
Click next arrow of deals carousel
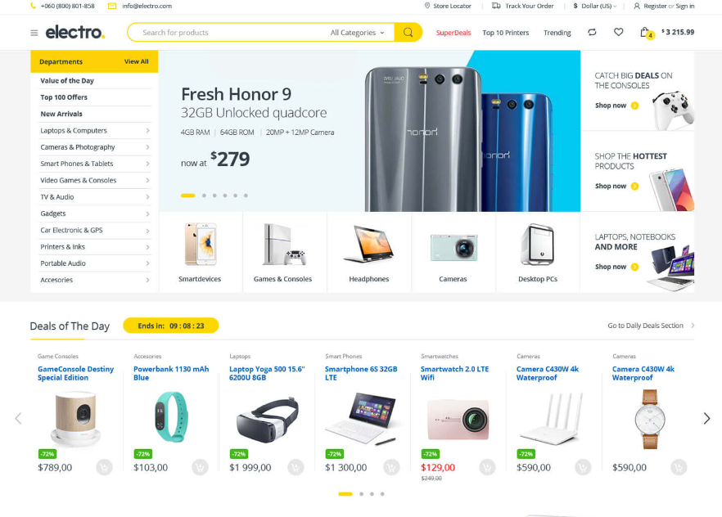(706, 418)
